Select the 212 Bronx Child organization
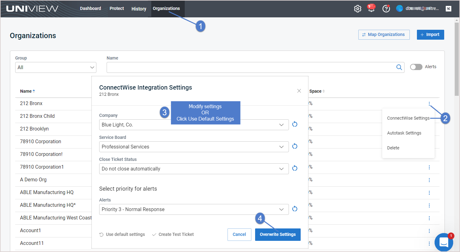460x252 pixels. [37, 116]
